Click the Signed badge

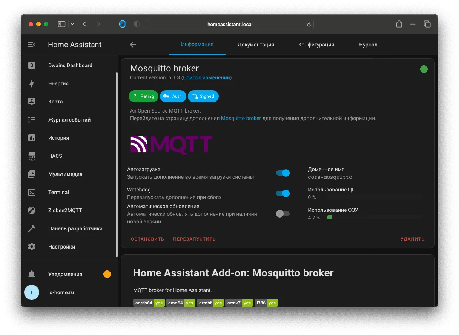click(203, 96)
